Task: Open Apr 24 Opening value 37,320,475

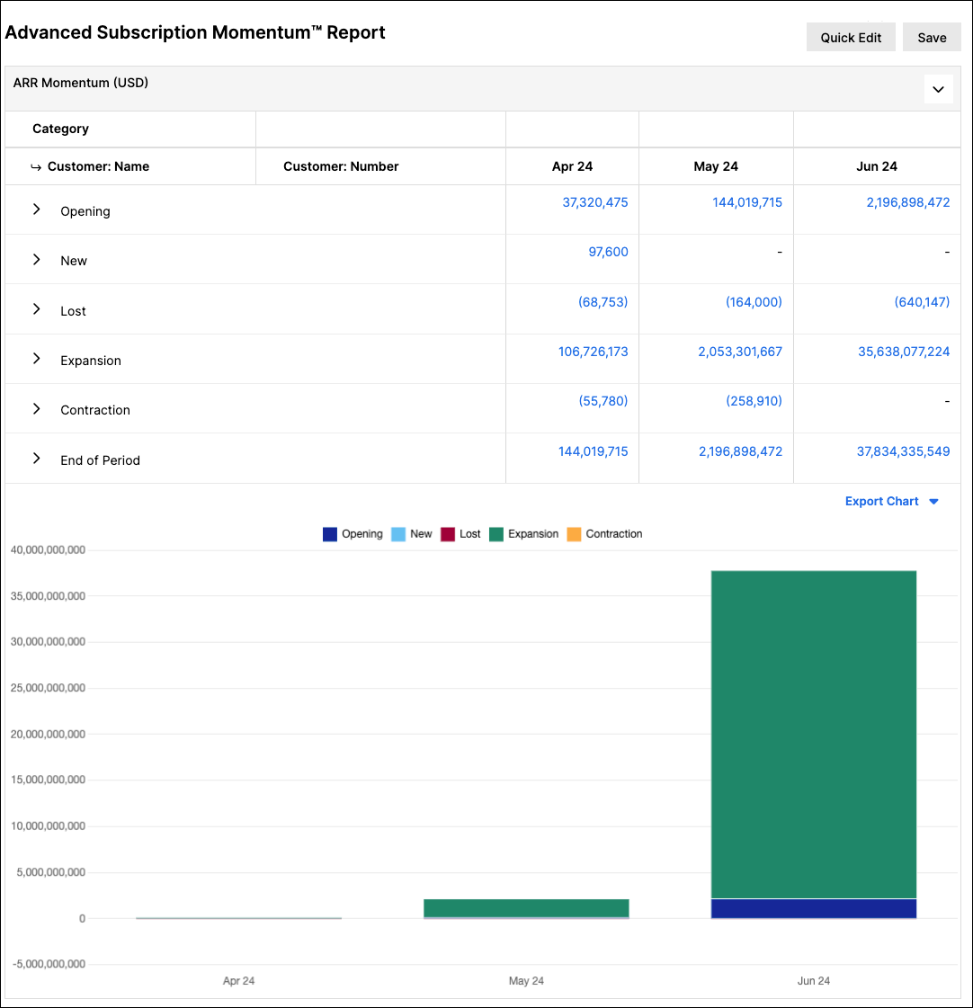Action: coord(595,202)
